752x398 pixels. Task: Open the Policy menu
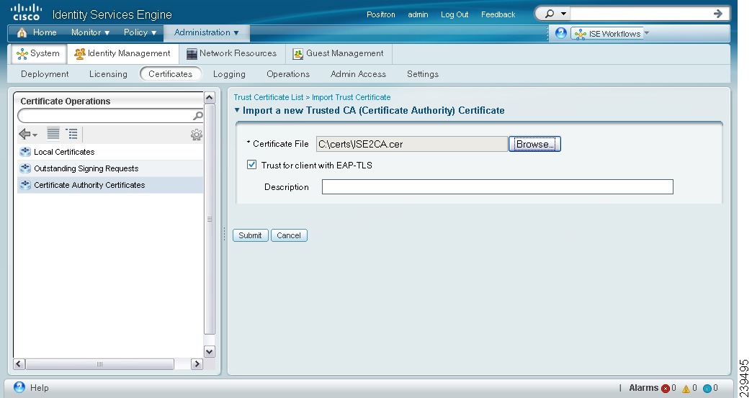(x=140, y=32)
